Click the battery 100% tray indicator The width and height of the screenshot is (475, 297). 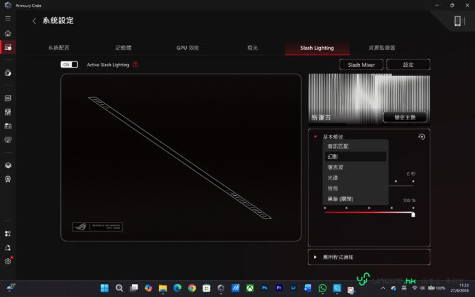[x=436, y=288]
